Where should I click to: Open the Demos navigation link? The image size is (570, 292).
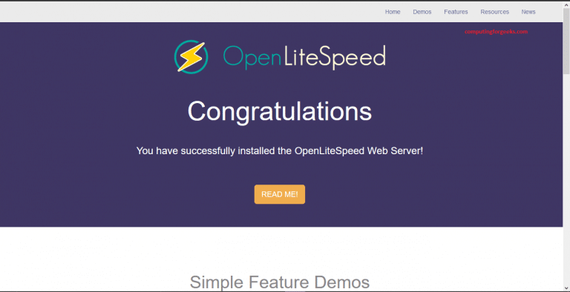tap(422, 12)
